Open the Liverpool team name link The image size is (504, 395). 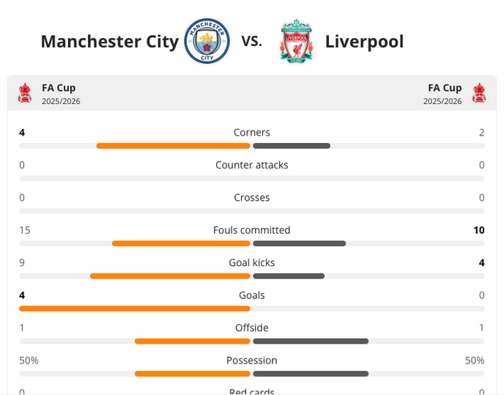[x=364, y=42]
